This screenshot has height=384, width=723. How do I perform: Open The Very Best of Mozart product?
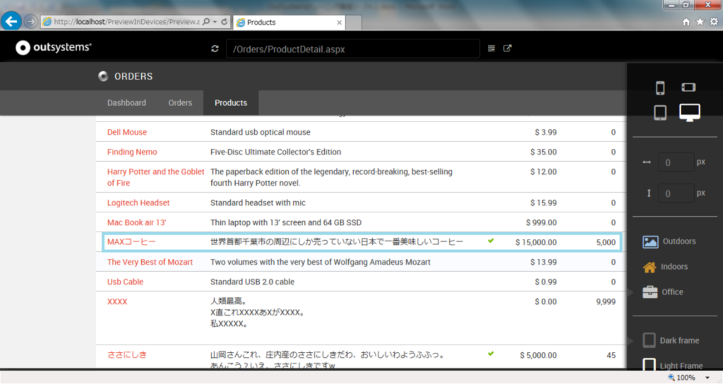(x=150, y=262)
